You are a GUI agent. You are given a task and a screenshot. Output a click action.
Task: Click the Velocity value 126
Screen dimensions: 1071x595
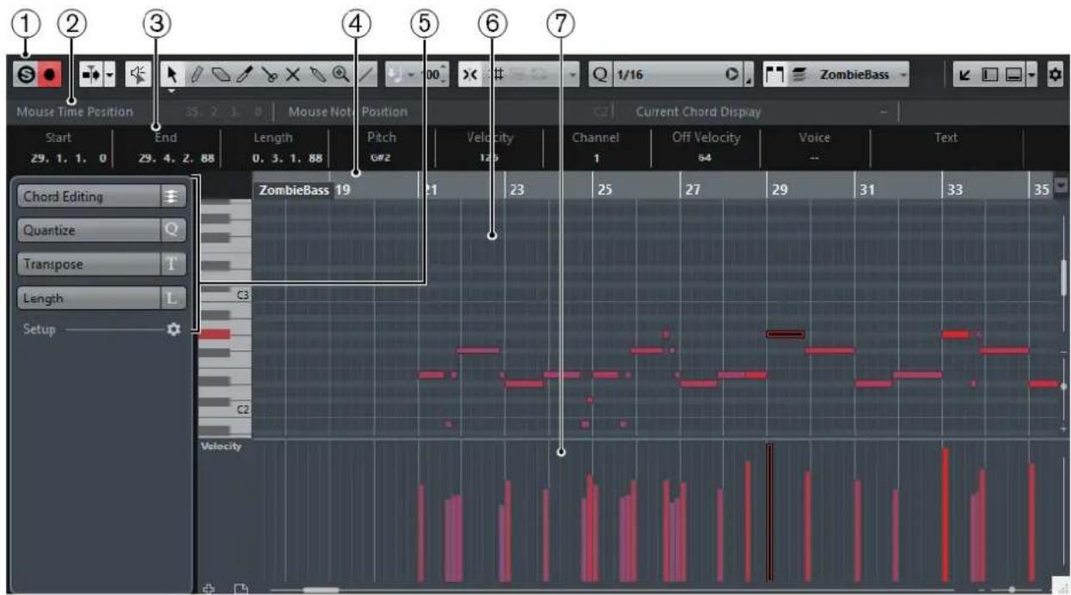[x=489, y=158]
